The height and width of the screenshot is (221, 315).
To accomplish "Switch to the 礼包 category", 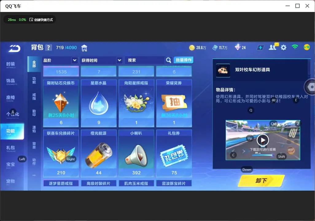I will tap(11, 148).
